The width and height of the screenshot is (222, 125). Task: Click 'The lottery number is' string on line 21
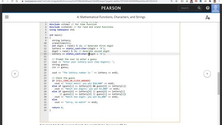pos(78,73)
